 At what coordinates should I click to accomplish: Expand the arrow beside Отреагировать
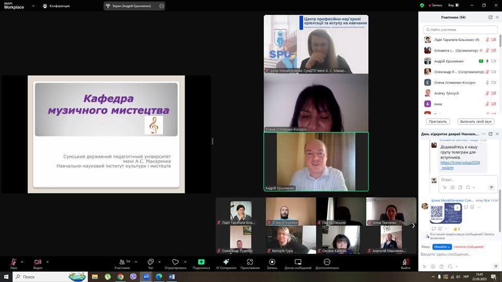(x=185, y=262)
